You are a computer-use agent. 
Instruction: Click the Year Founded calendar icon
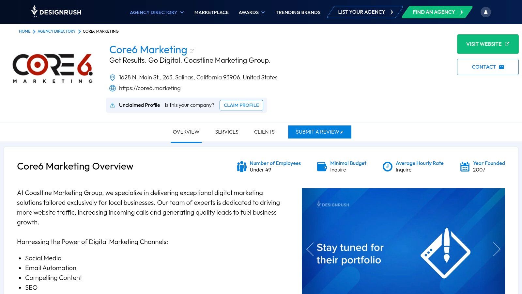pyautogui.click(x=465, y=166)
